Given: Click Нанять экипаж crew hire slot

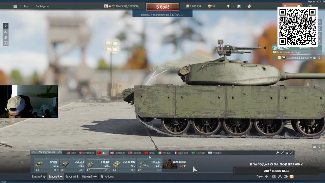Looking at the screenshot, I should (175, 164).
